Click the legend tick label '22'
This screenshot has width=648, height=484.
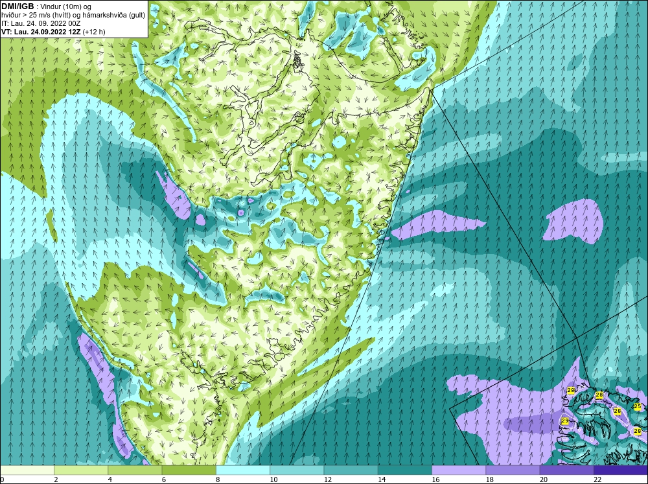(597, 479)
